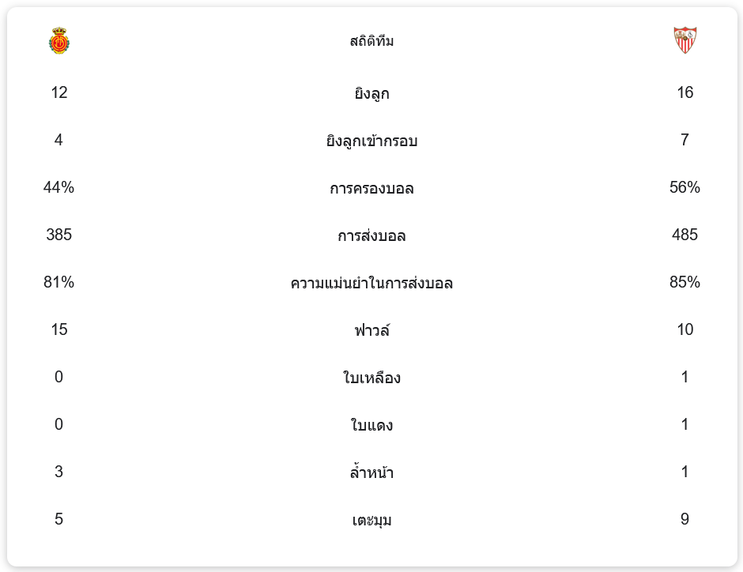The height and width of the screenshot is (572, 743).
Task: Select the left team's 15 fouls value
Action: (58, 329)
